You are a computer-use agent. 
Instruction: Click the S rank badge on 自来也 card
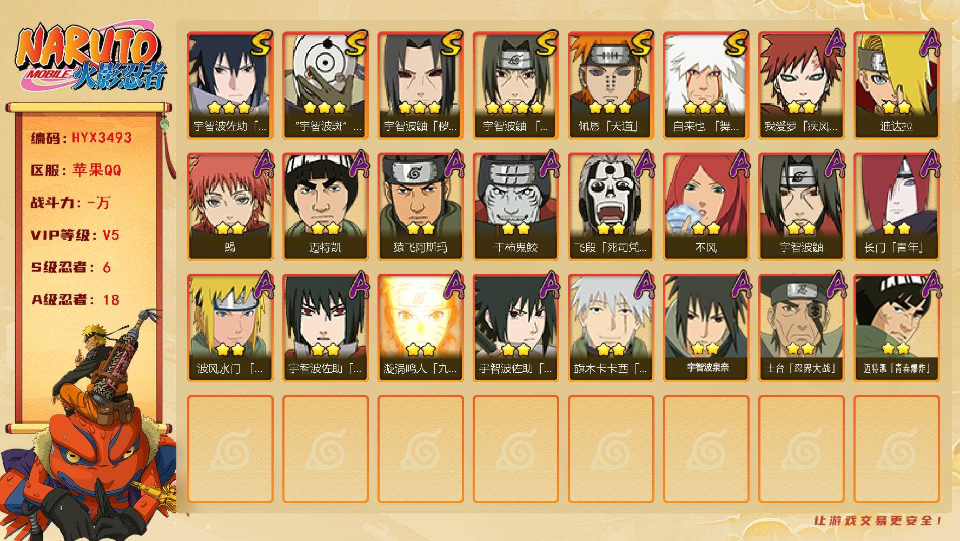coord(735,43)
